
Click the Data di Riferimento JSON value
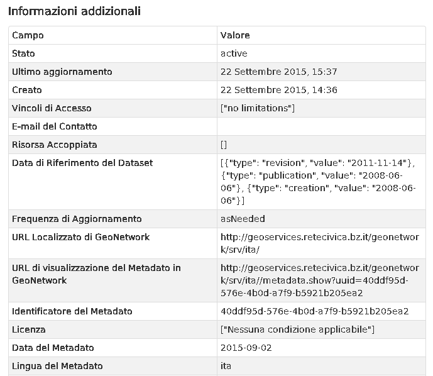click(x=318, y=182)
